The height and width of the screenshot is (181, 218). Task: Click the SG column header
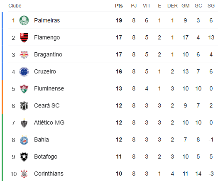click(x=211, y=6)
